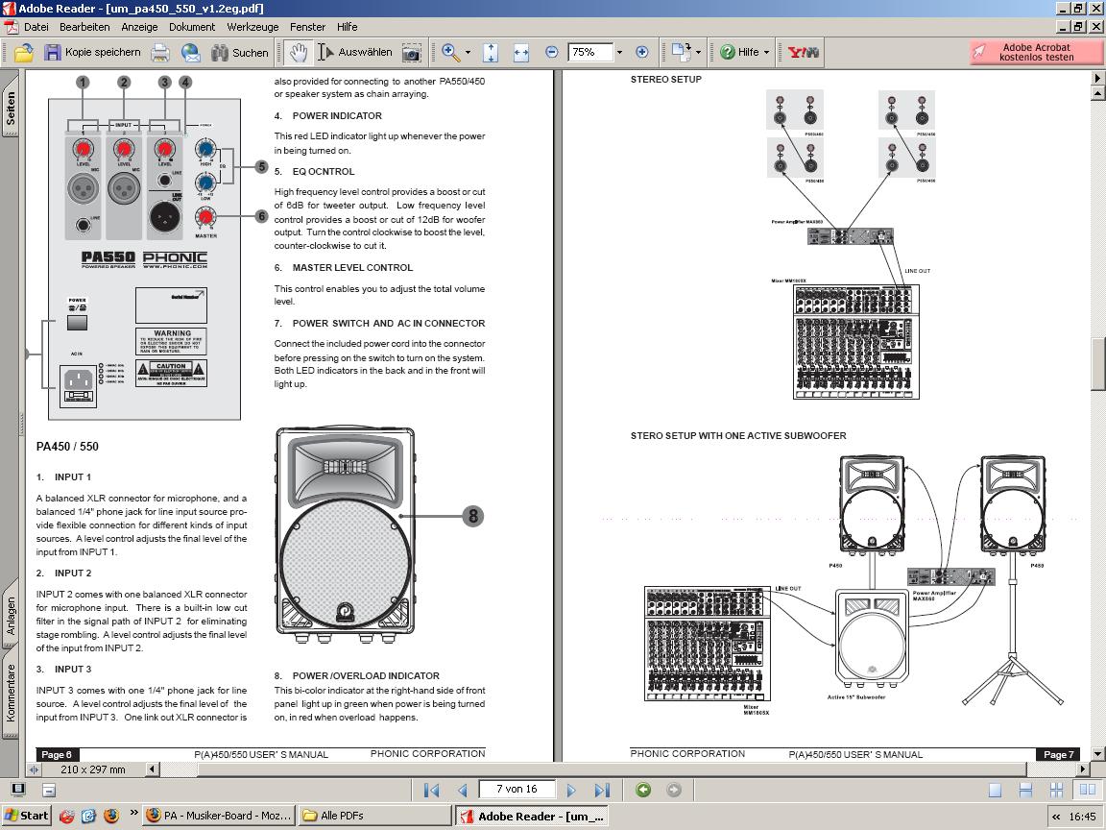Toggle full screen view monitor icon

coord(18,790)
